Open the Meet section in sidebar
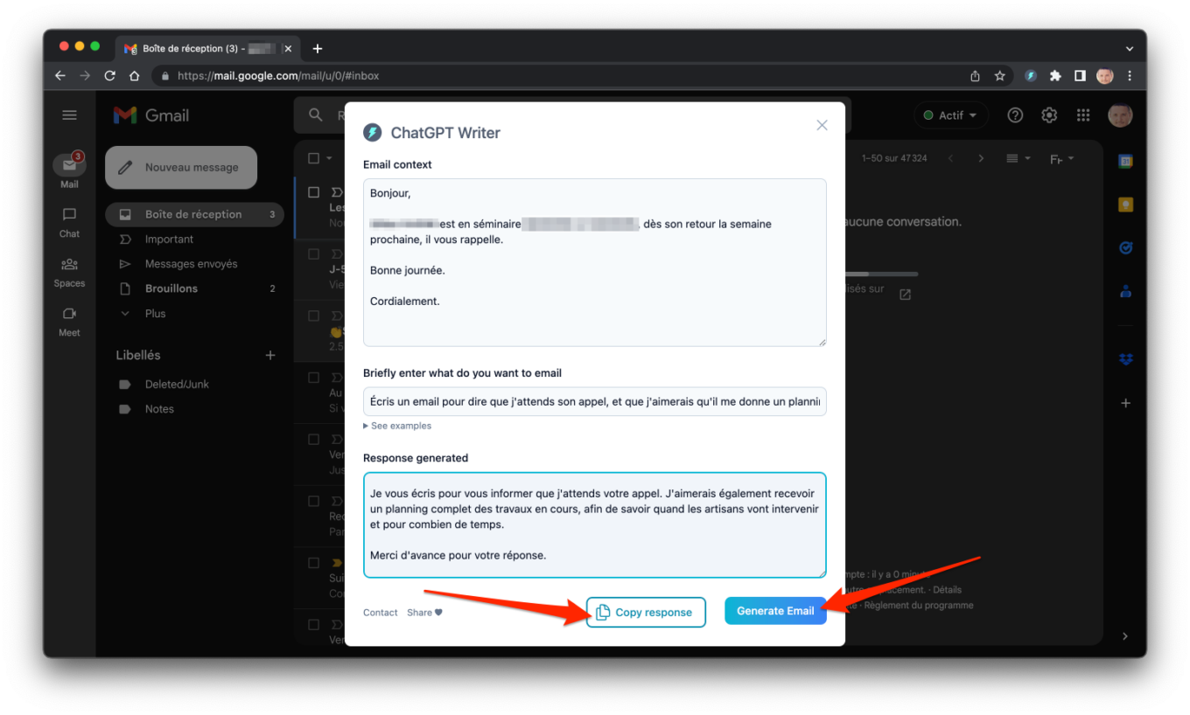 pos(69,321)
